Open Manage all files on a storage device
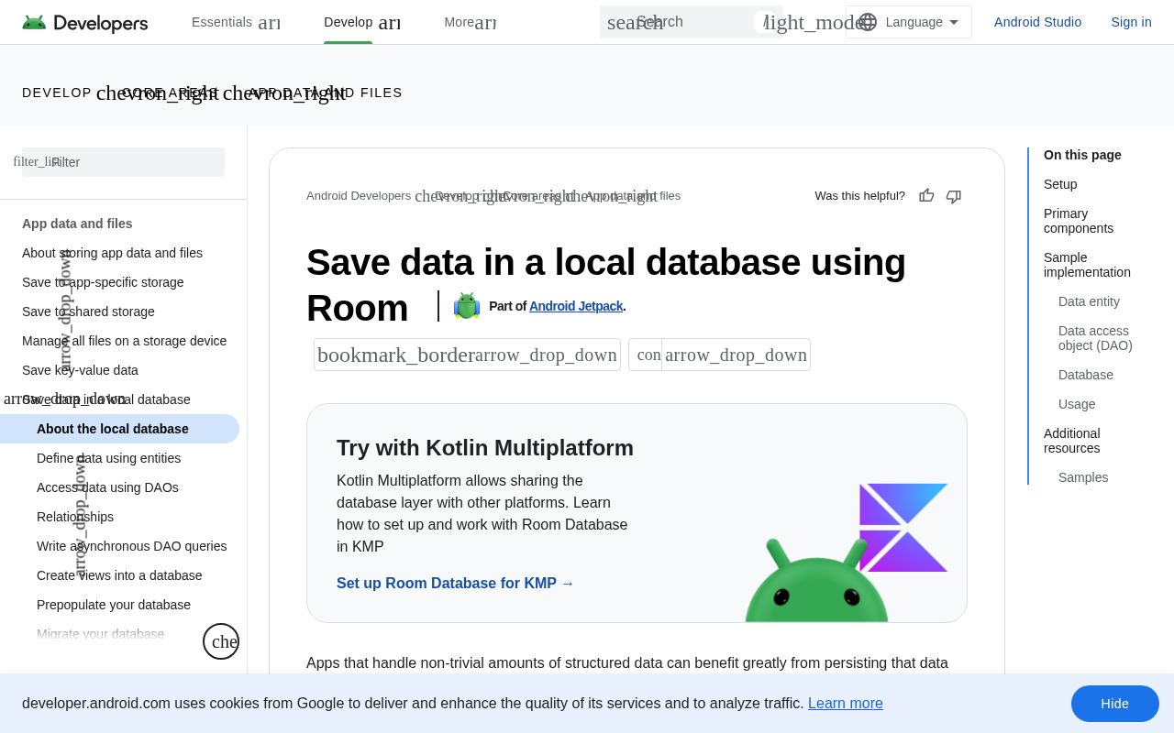1174x733 pixels. [x=124, y=341]
